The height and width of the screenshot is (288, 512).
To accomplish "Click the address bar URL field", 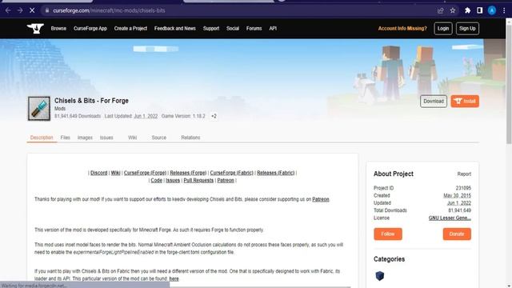I will click(238, 10).
